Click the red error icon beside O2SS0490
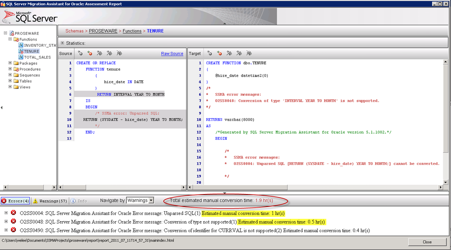Image resolution: width=451 pixels, height=250 pixels. (x=14, y=230)
